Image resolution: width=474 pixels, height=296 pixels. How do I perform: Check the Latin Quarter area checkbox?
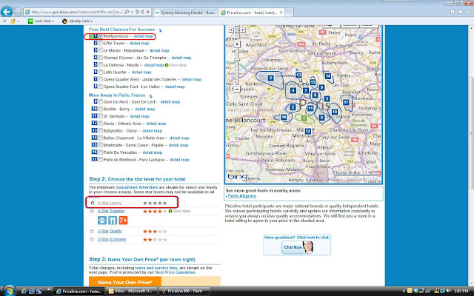click(x=101, y=73)
